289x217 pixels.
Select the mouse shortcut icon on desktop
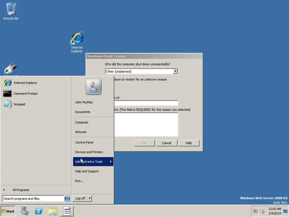tap(10, 69)
